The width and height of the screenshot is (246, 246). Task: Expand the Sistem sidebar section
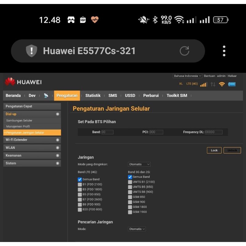coord(32,163)
